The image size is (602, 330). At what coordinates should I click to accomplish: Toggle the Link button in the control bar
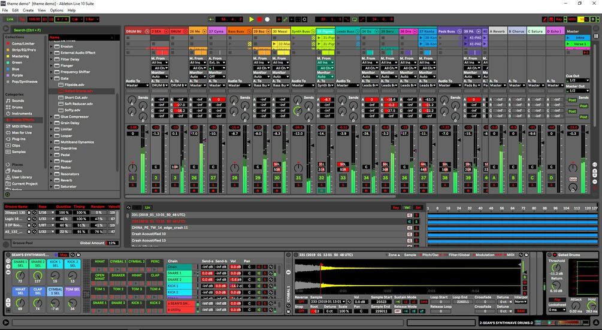pos(10,19)
